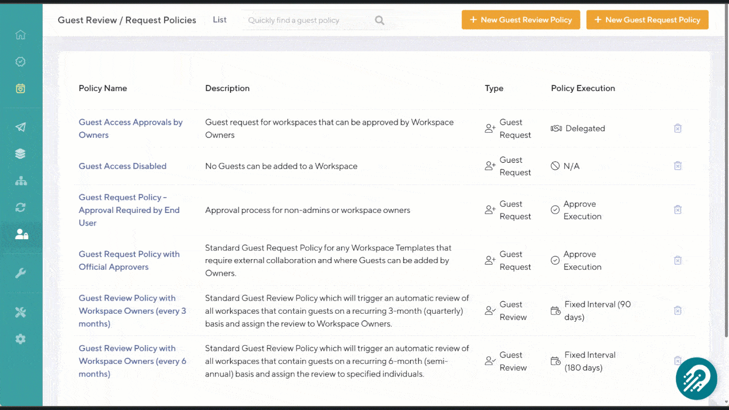
Task: Open Guest Request Policy with Official Approvers
Action: coord(129,260)
